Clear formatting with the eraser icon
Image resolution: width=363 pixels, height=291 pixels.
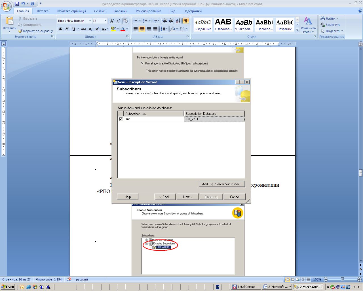pyautogui.click(x=126, y=21)
